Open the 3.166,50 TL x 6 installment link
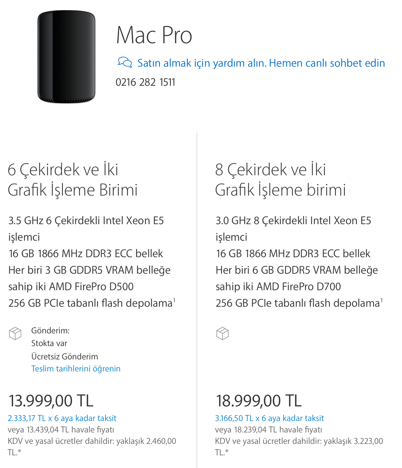 pyautogui.click(x=269, y=418)
